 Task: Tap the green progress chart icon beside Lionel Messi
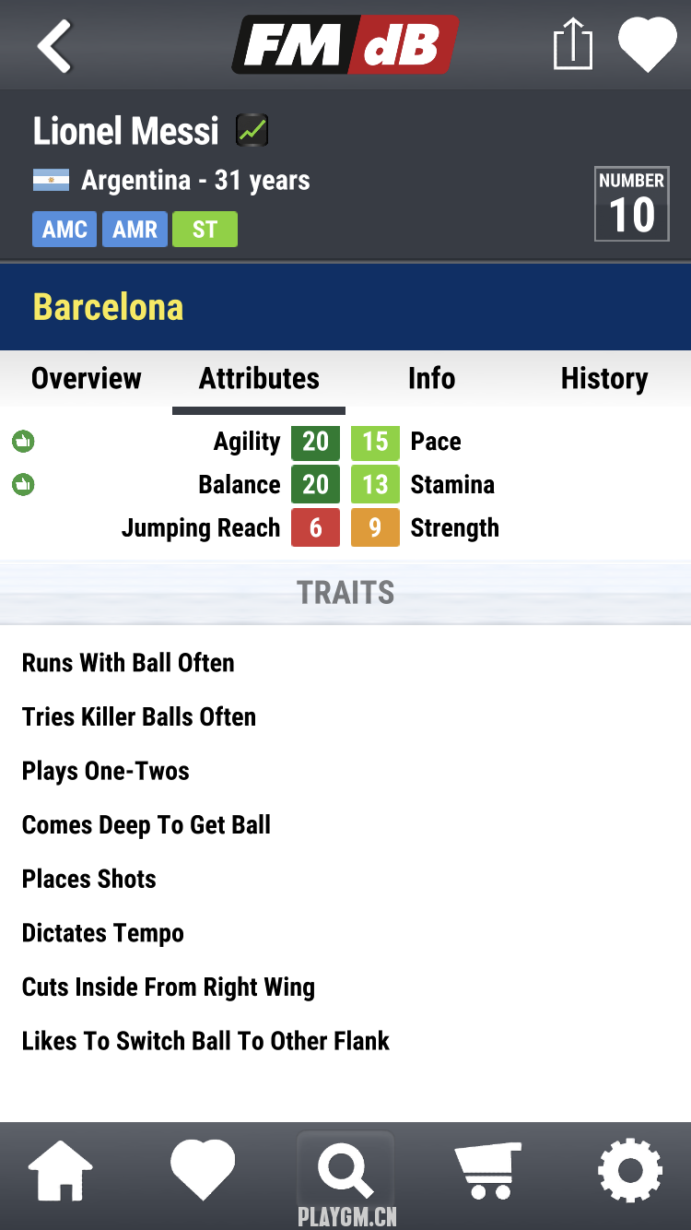(x=252, y=131)
